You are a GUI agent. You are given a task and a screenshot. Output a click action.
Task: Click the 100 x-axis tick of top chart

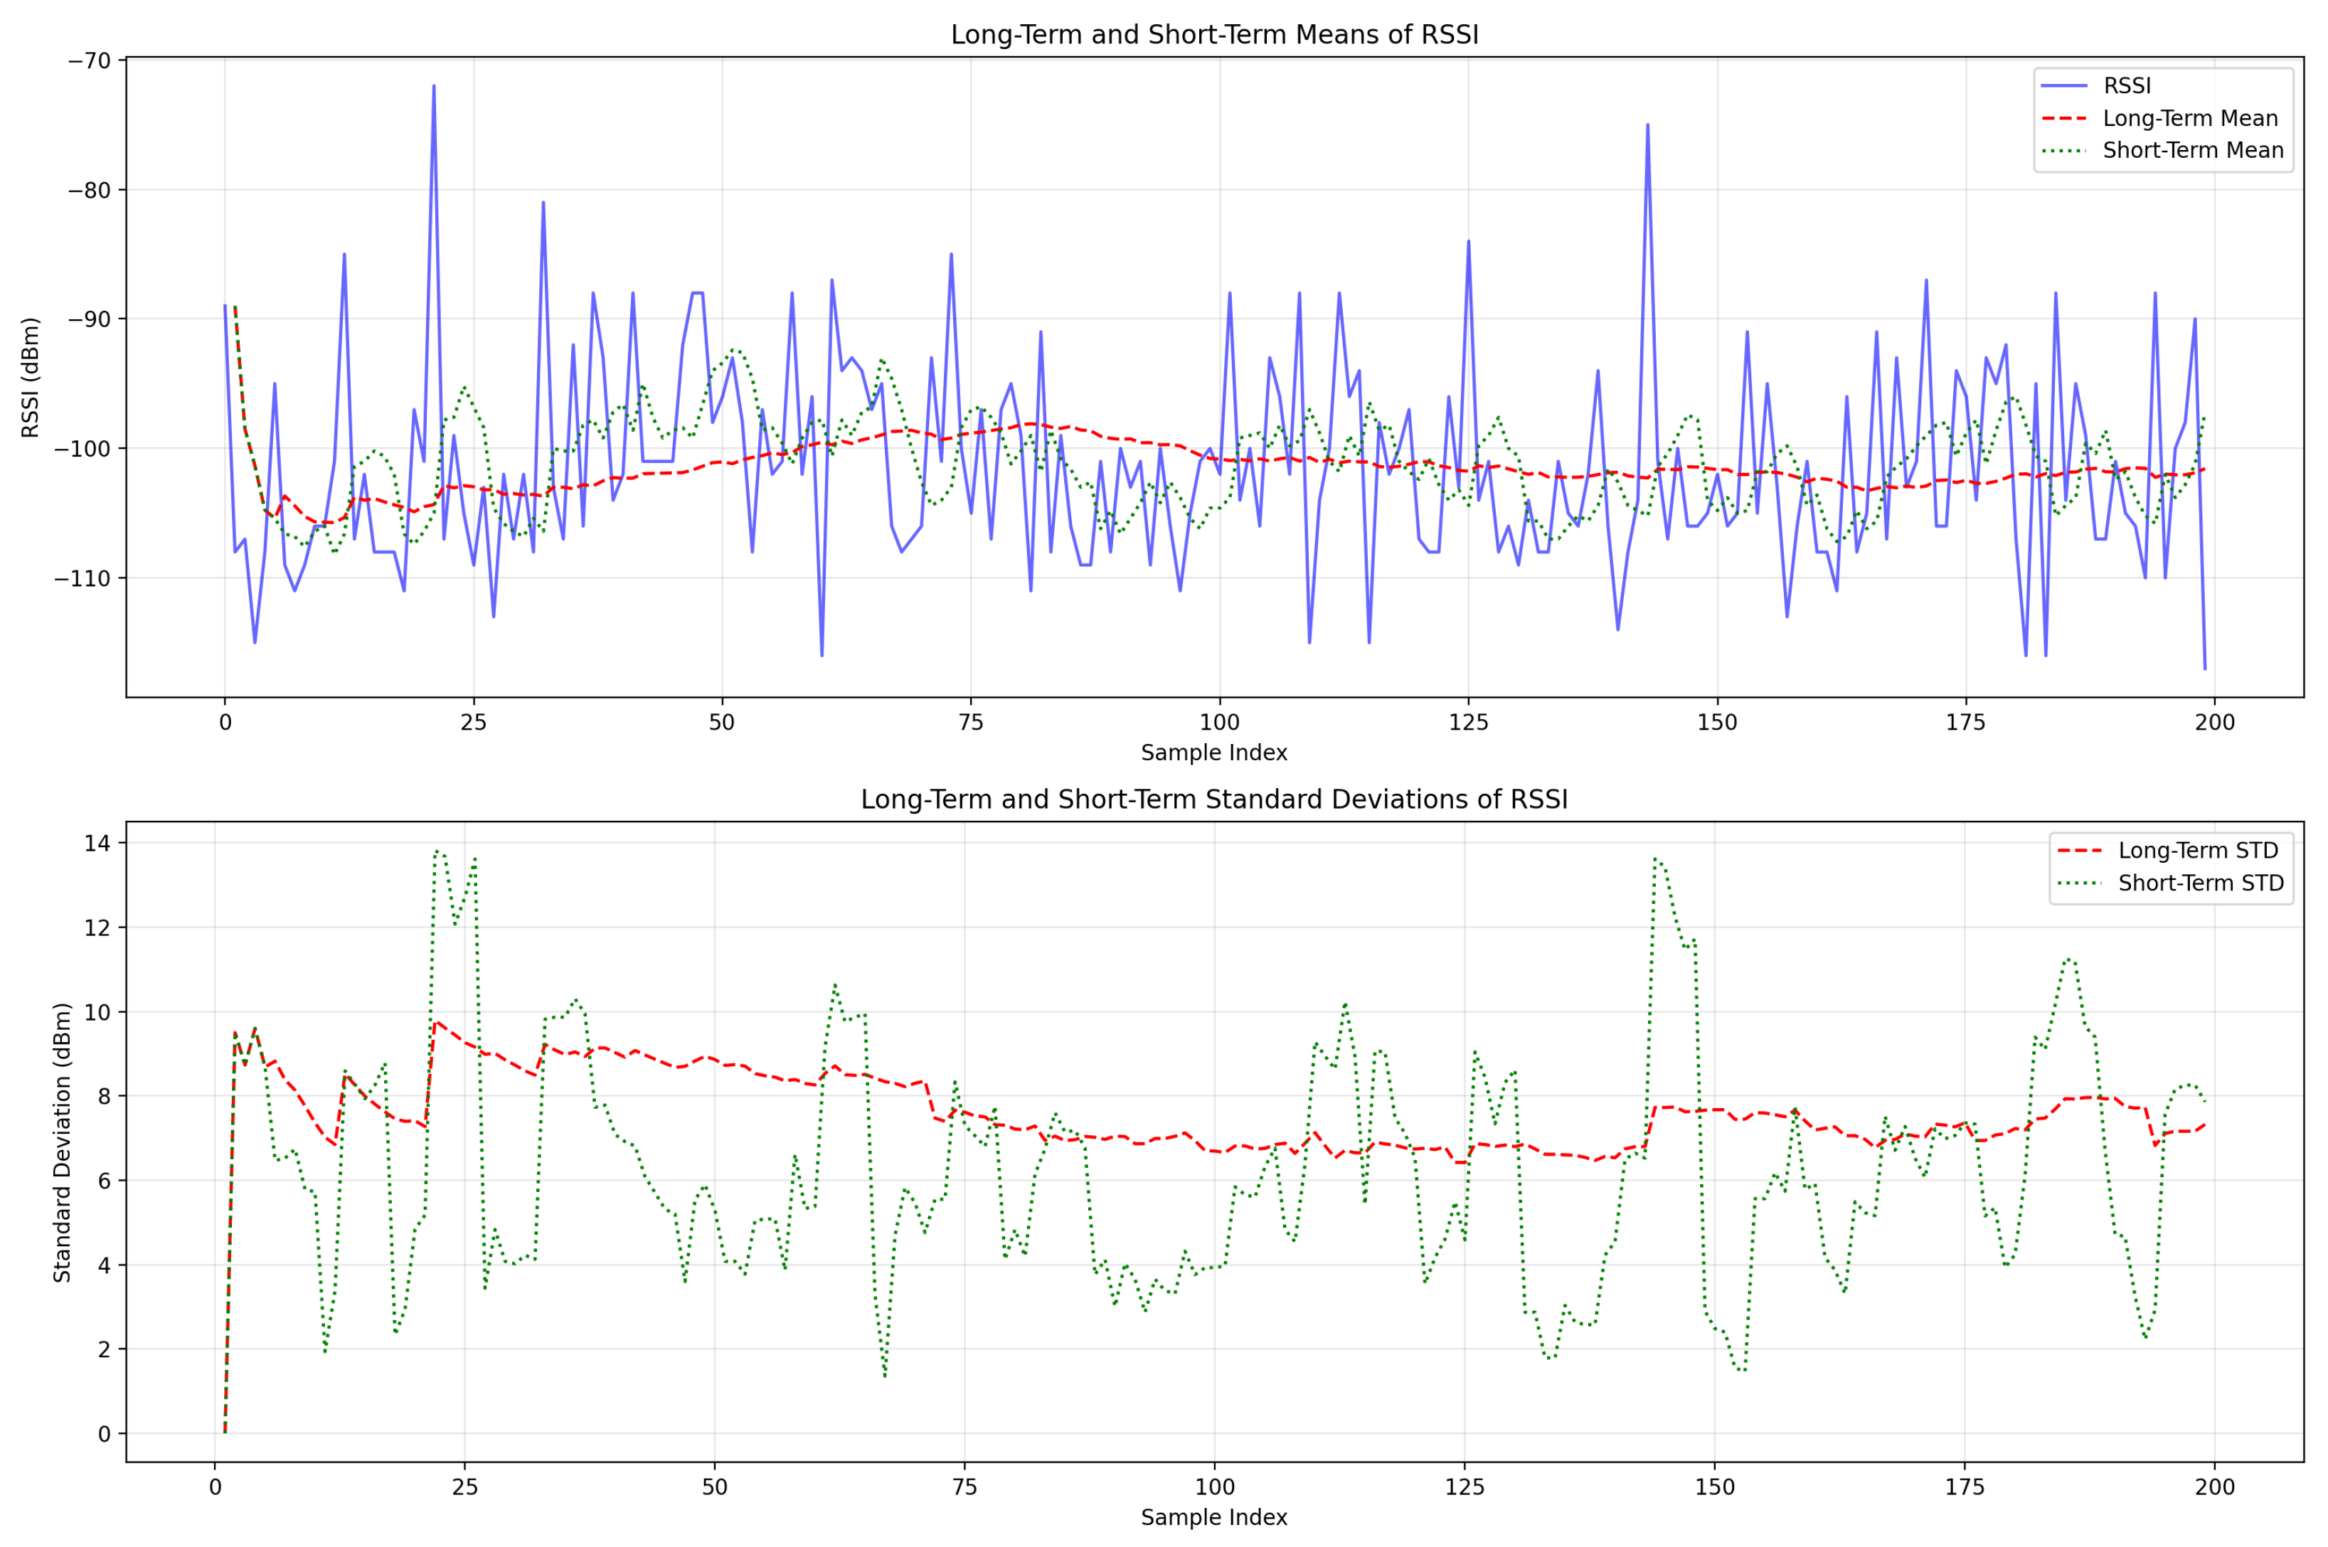tap(1219, 722)
